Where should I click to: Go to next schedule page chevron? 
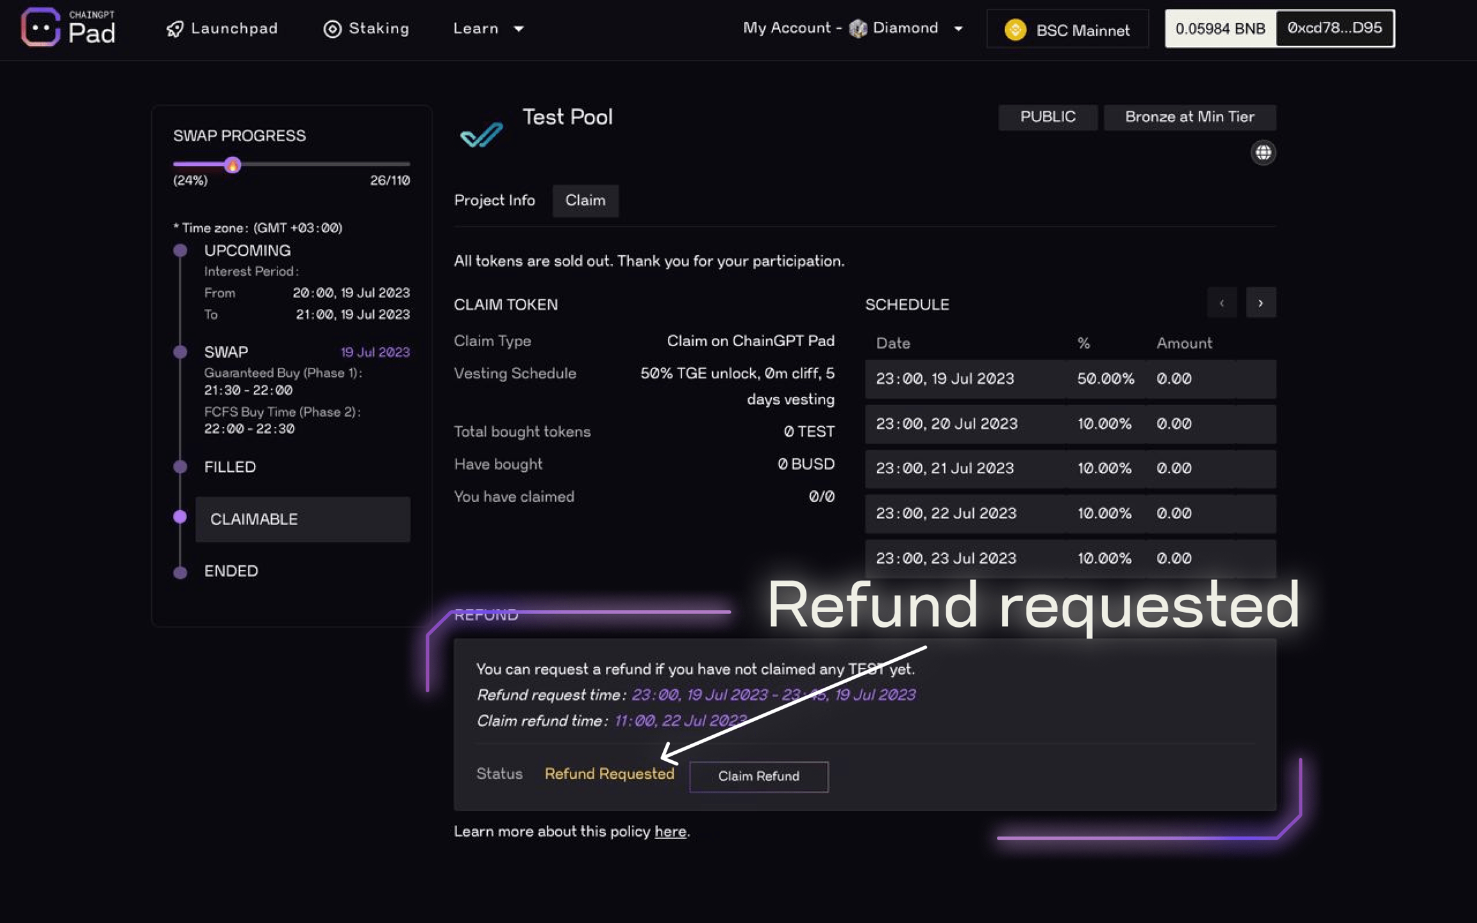coord(1260,303)
